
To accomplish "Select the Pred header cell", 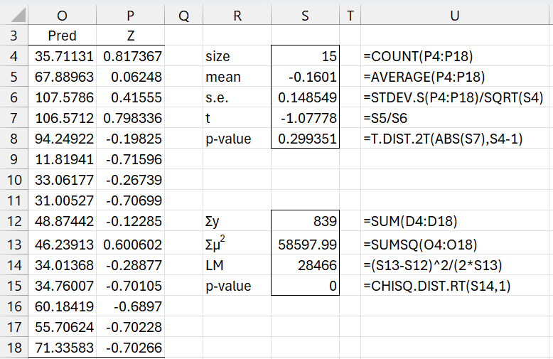I will (x=62, y=36).
